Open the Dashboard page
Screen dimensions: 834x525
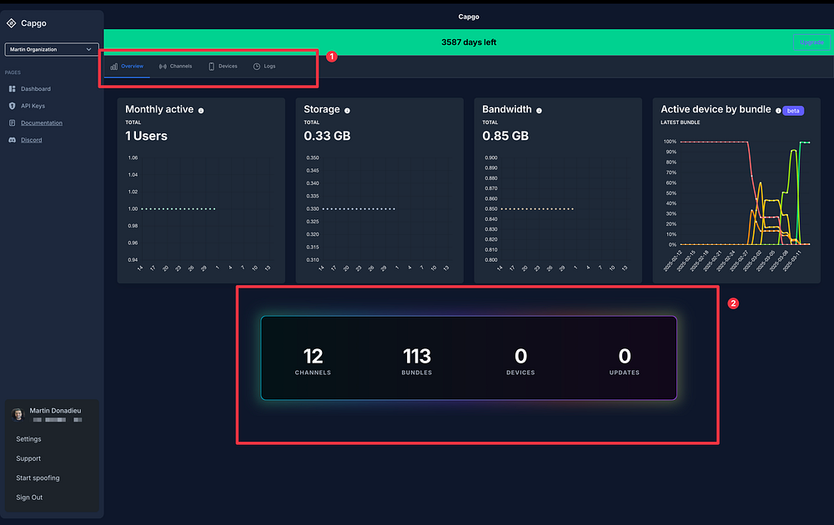pyautogui.click(x=36, y=88)
